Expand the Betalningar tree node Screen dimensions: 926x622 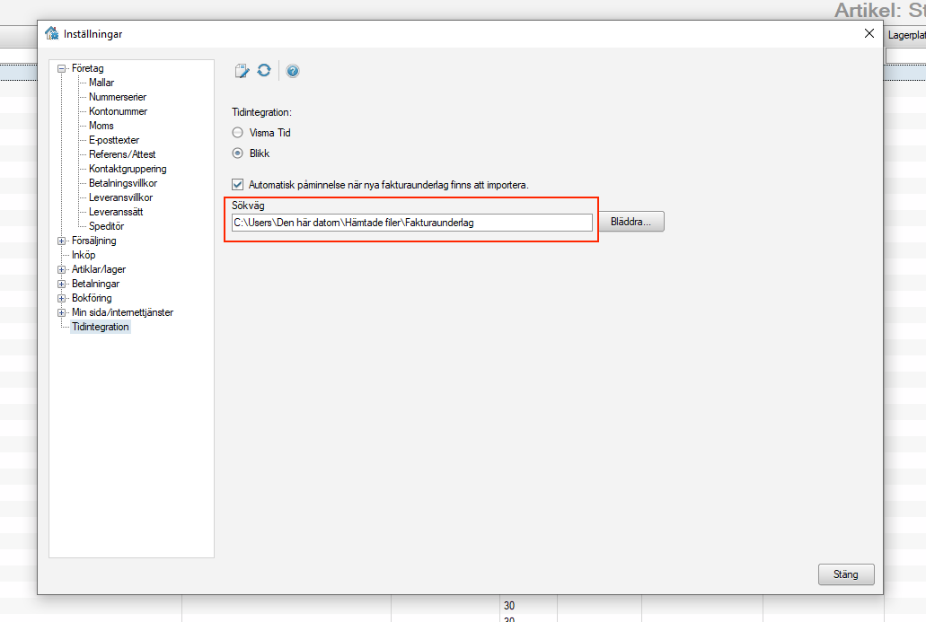coord(61,284)
